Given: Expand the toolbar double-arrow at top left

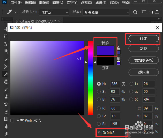Looking at the screenshot, I should tap(3, 19).
